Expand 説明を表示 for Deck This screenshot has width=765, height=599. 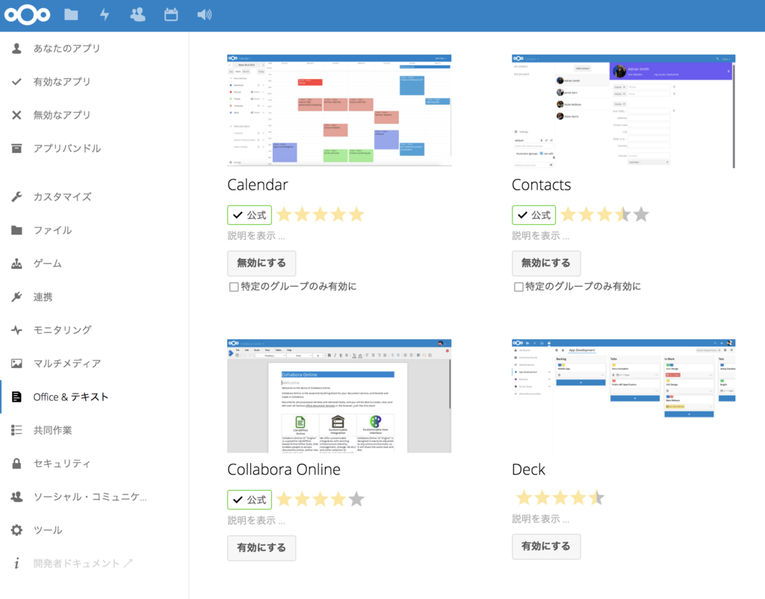pos(541,520)
